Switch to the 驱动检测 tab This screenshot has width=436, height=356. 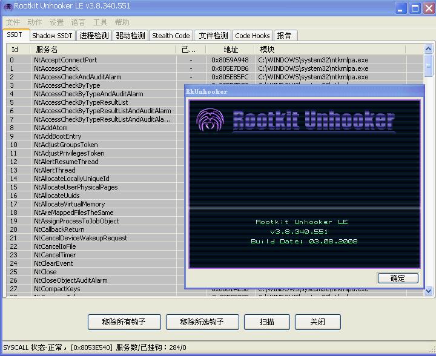(x=130, y=36)
